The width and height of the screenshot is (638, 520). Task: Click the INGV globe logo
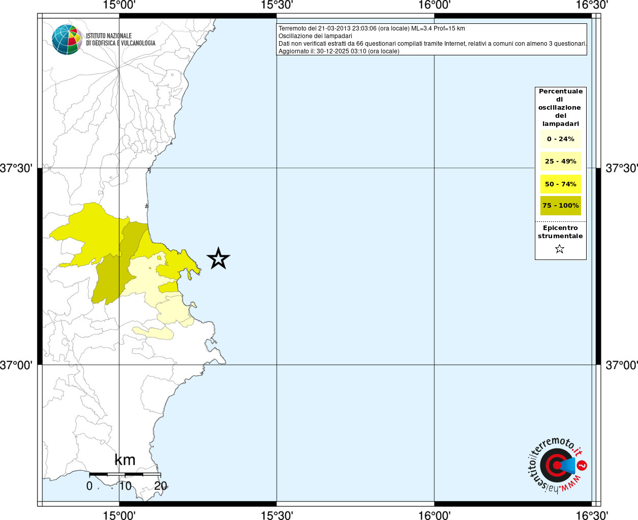point(67,39)
